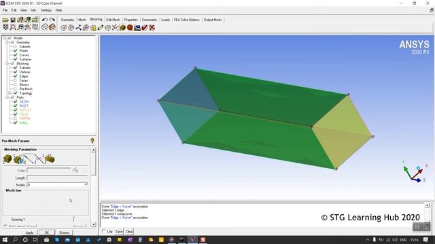Click the Undo arrow icon

45,20
